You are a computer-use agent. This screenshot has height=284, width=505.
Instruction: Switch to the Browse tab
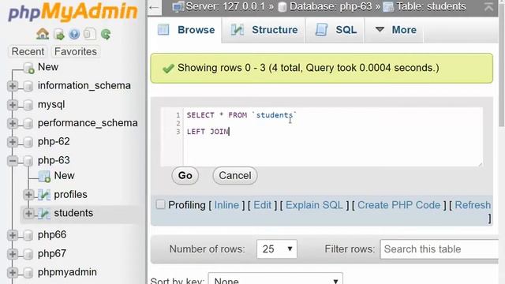pyautogui.click(x=186, y=30)
